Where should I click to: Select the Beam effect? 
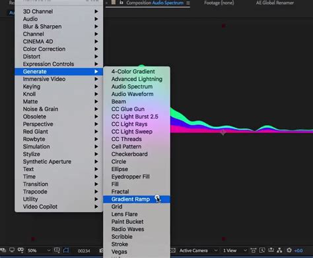click(x=137, y=101)
